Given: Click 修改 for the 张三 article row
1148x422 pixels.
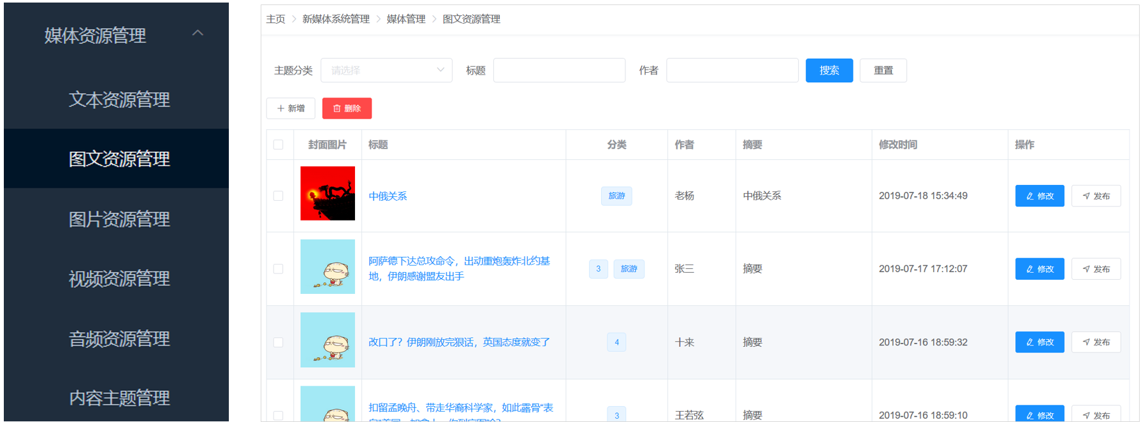Looking at the screenshot, I should tap(1039, 269).
